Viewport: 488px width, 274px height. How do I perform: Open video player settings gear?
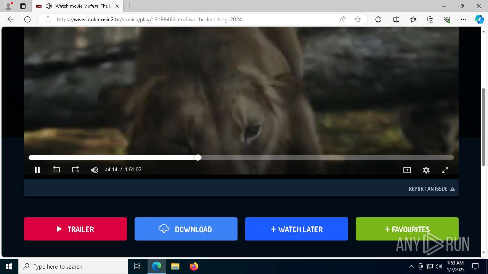pyautogui.click(x=426, y=170)
